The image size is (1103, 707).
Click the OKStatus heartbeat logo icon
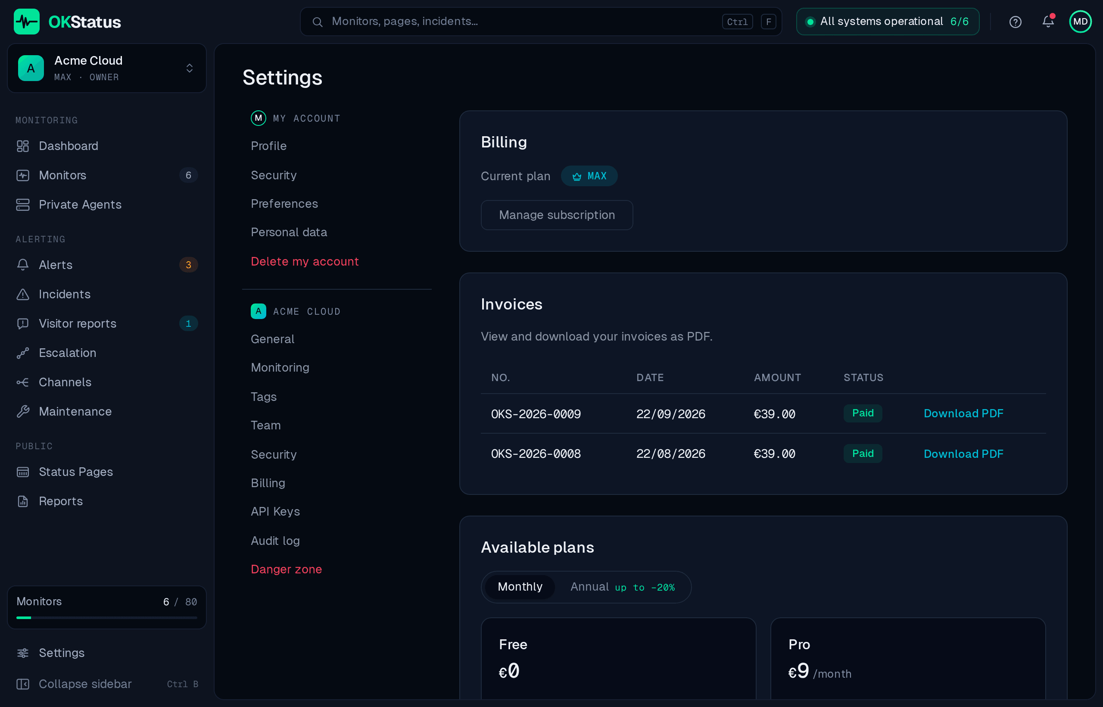coord(27,22)
